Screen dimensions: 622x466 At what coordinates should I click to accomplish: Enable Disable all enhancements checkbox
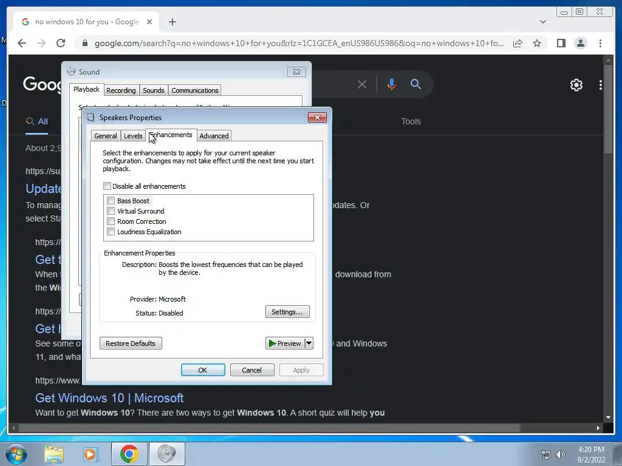tap(107, 186)
